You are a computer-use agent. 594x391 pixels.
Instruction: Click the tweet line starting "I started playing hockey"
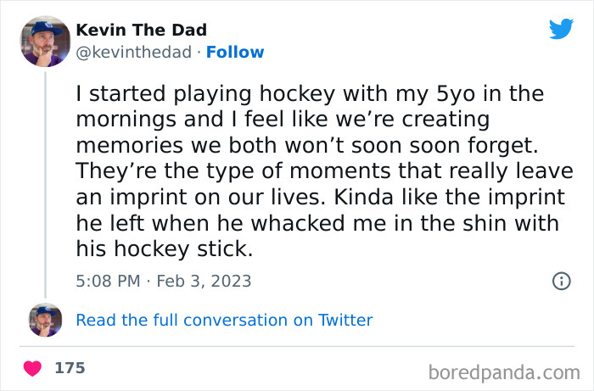314,92
